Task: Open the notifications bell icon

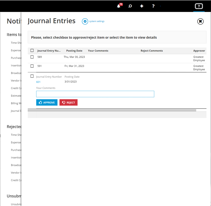Action: 118,6
